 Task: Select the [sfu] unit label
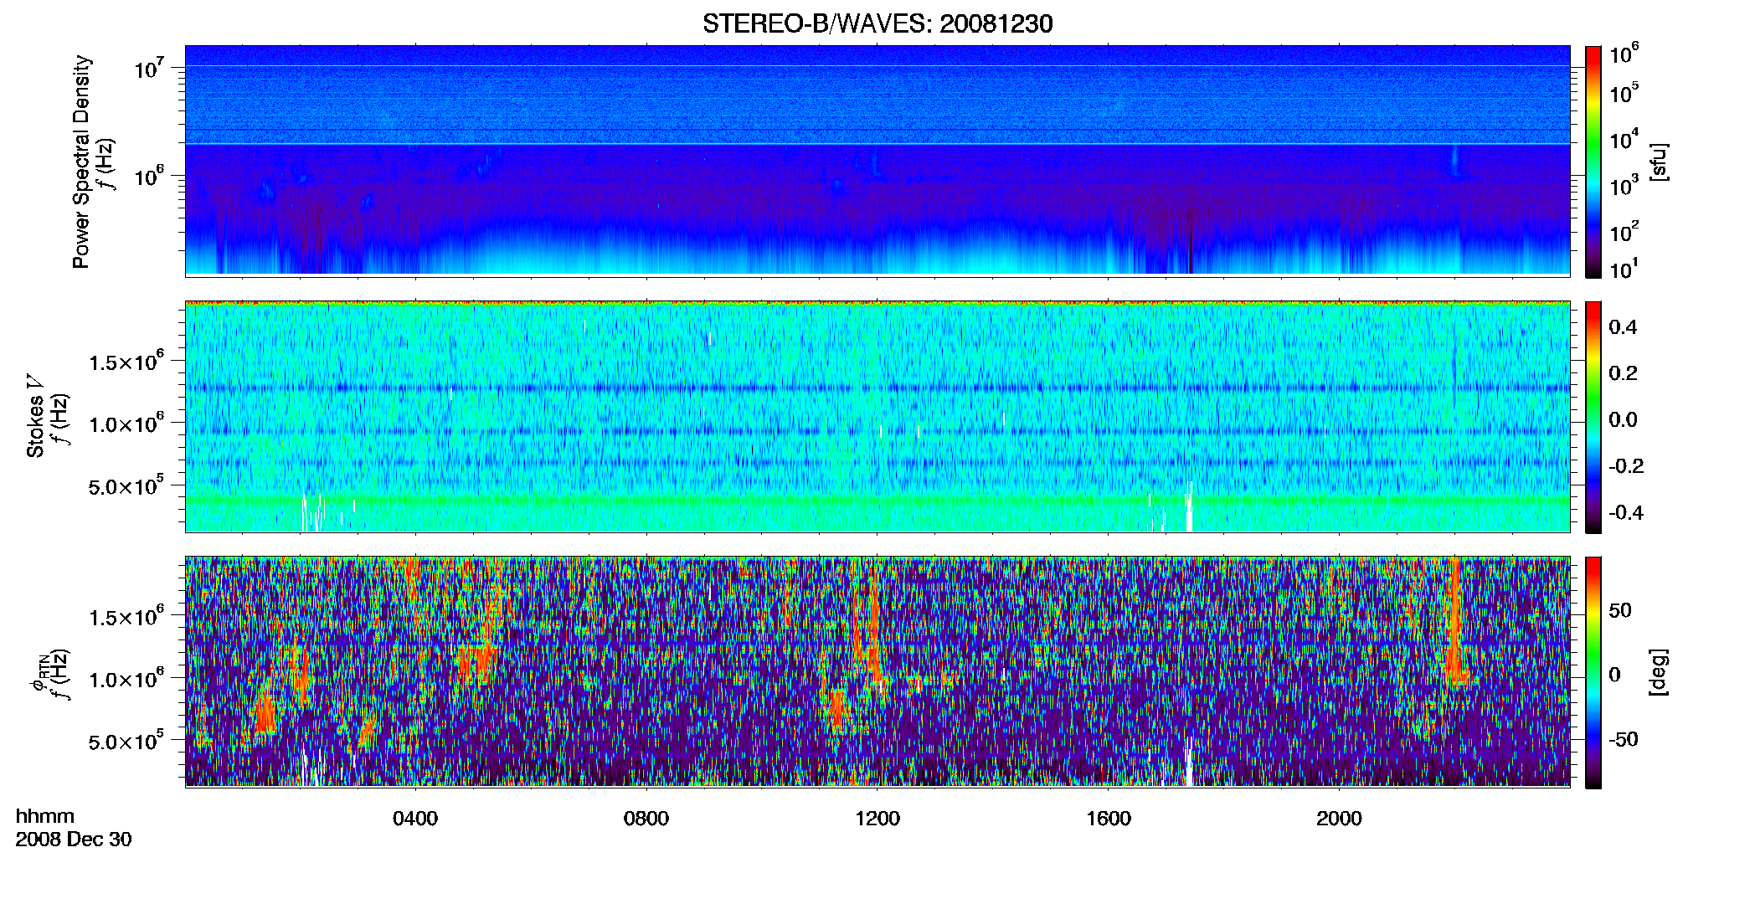coord(1659,162)
